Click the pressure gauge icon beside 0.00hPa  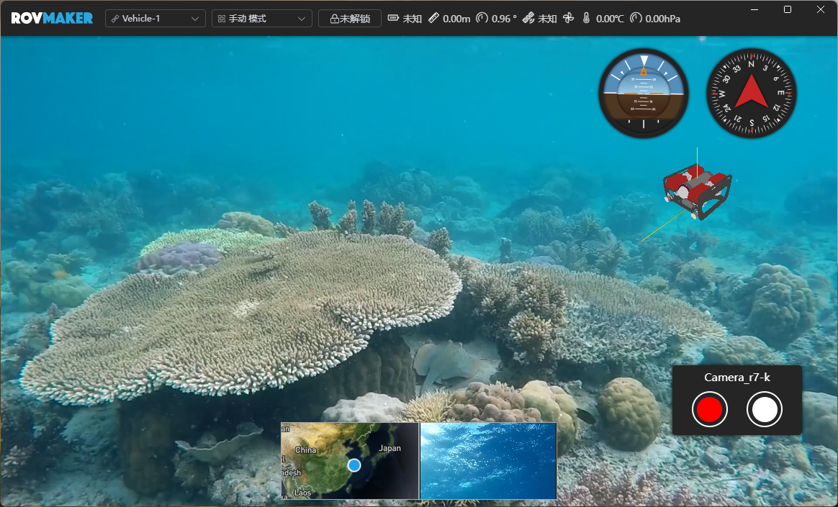636,19
